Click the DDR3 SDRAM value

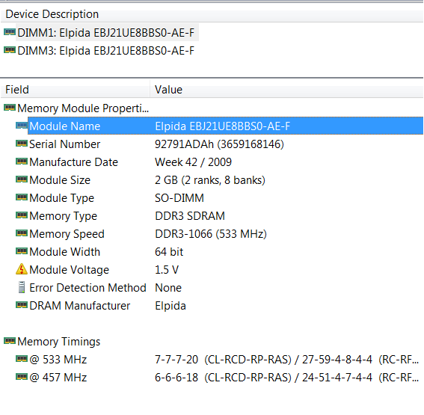click(190, 216)
